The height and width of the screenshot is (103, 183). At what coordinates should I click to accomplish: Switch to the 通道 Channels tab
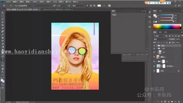coord(160,32)
